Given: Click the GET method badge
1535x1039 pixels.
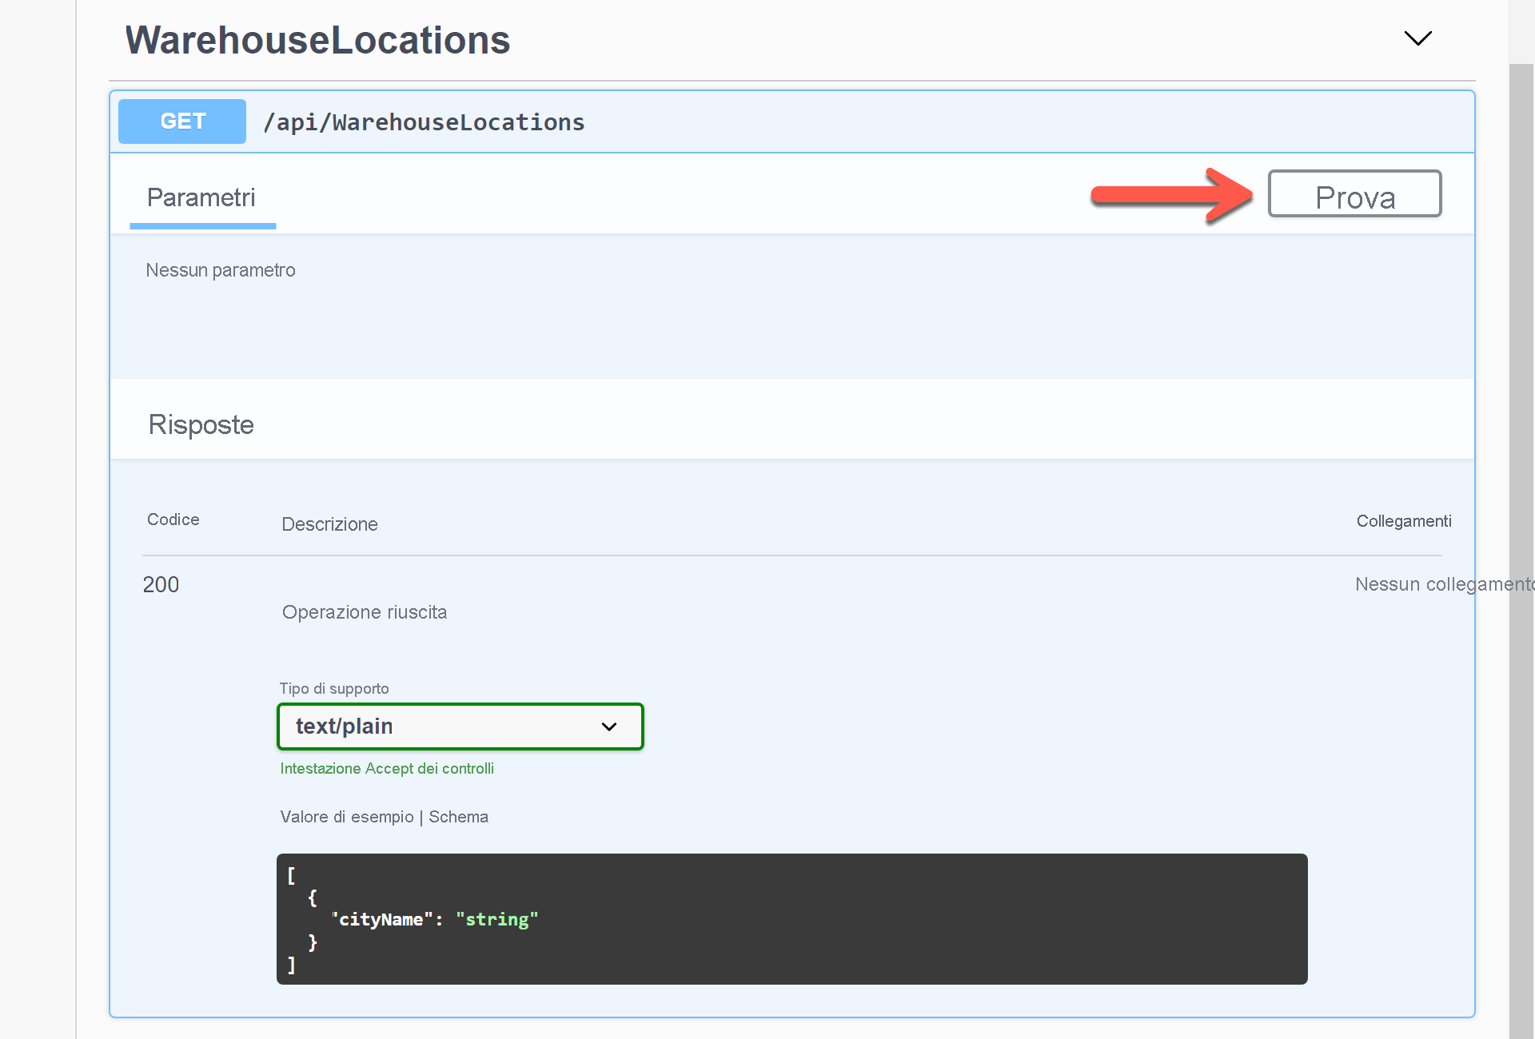Looking at the screenshot, I should click(x=182, y=121).
